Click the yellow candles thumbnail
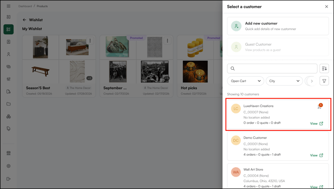This screenshot has height=189, width=334. [195, 48]
